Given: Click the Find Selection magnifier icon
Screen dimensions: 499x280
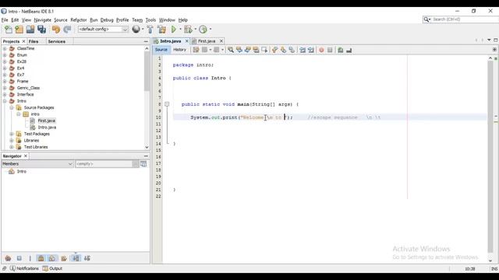Looking at the screenshot, I should (x=231, y=50).
